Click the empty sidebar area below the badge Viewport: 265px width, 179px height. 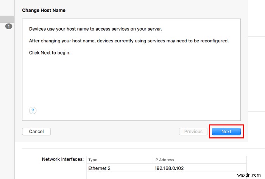[x=7, y=95]
